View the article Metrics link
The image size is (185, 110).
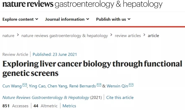tap(69, 106)
